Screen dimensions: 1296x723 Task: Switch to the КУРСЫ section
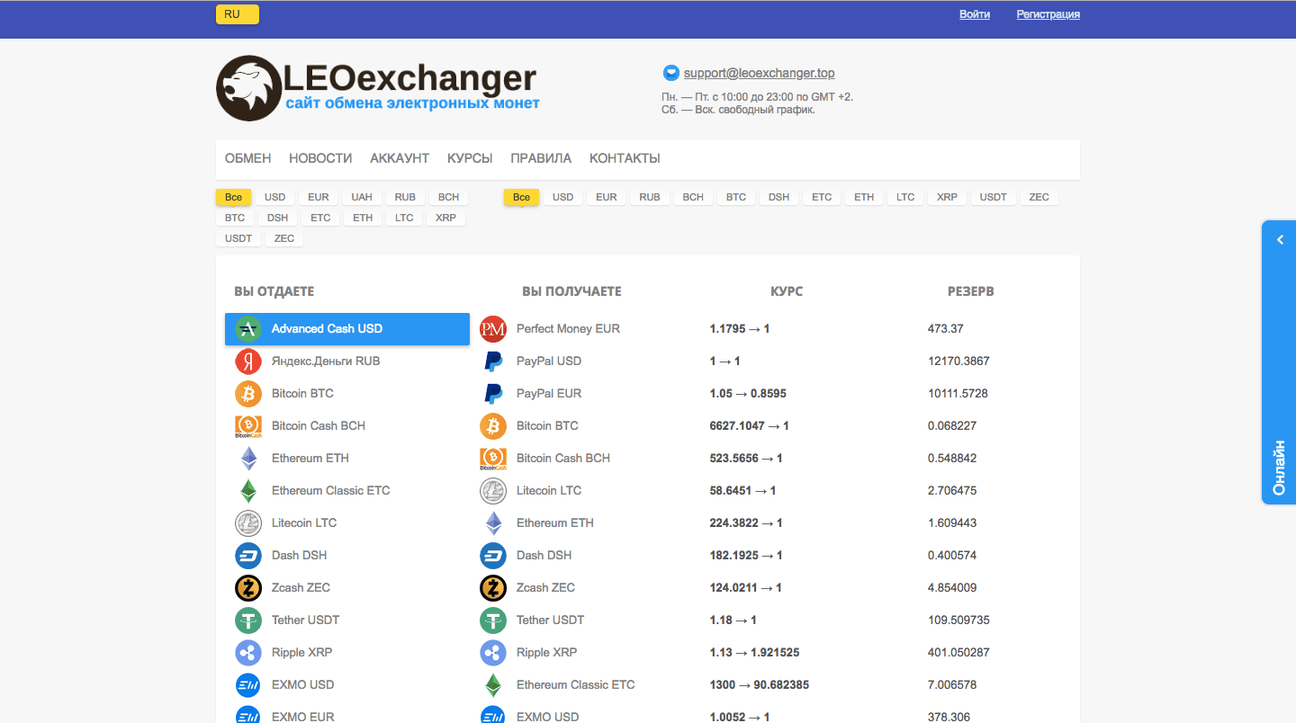pyautogui.click(x=469, y=157)
